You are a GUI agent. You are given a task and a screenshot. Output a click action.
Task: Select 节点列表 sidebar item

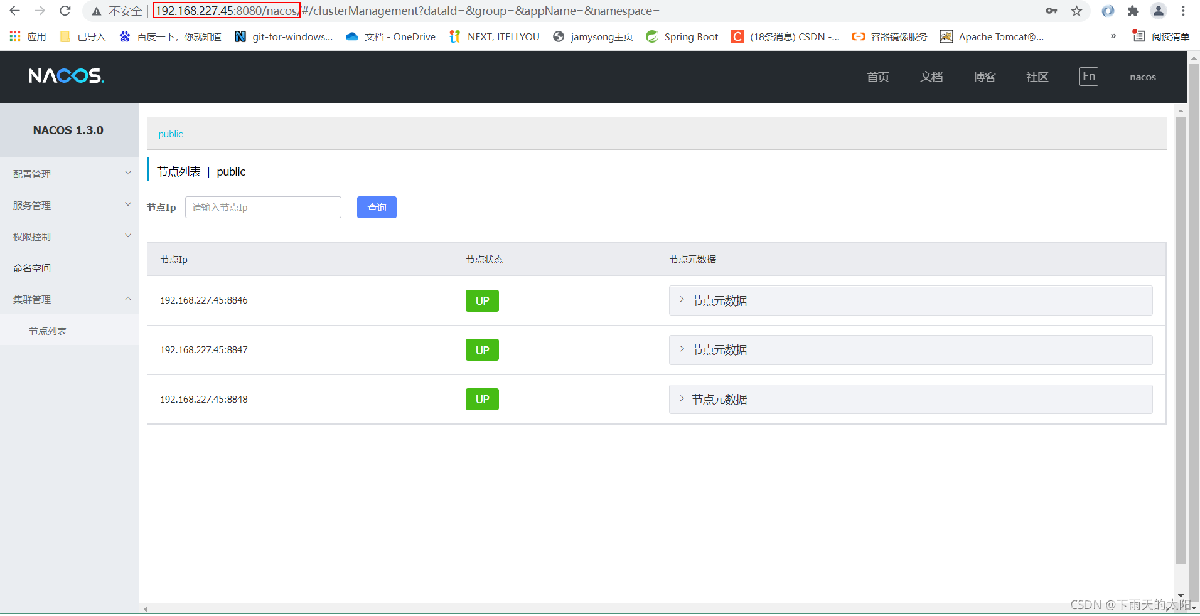click(x=69, y=331)
